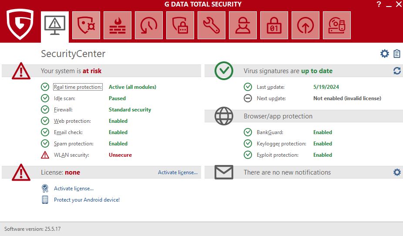
Task: Open the Password Manager module icon
Action: point(180,25)
